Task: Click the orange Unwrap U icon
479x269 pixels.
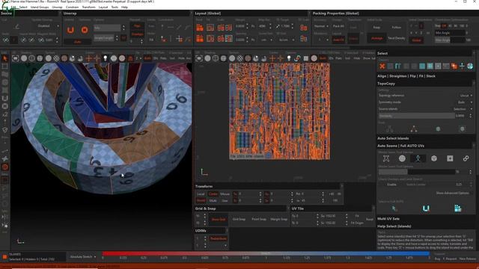Action: 70,30
